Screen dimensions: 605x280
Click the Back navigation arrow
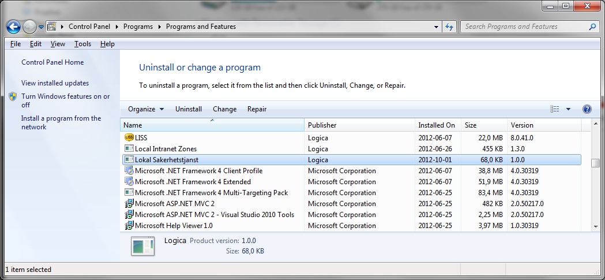pos(13,27)
